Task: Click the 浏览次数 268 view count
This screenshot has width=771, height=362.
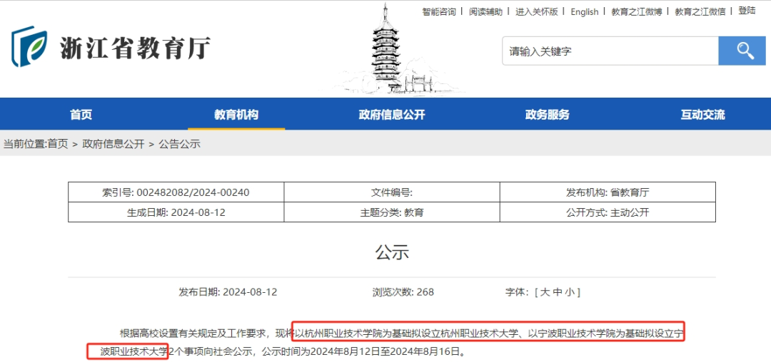Action: 403,292
